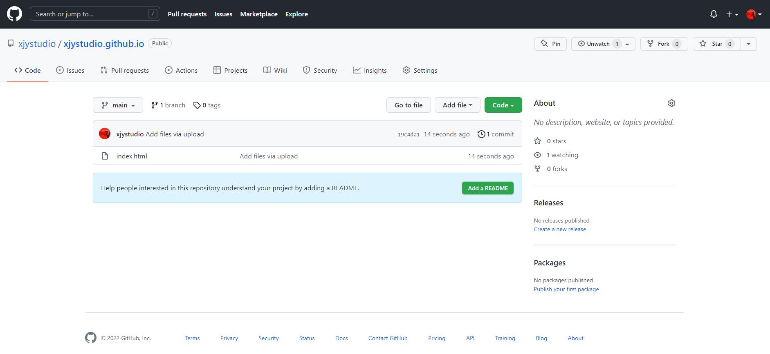This screenshot has height=354, width=770.
Task: Open the Add file dropdown
Action: point(457,105)
